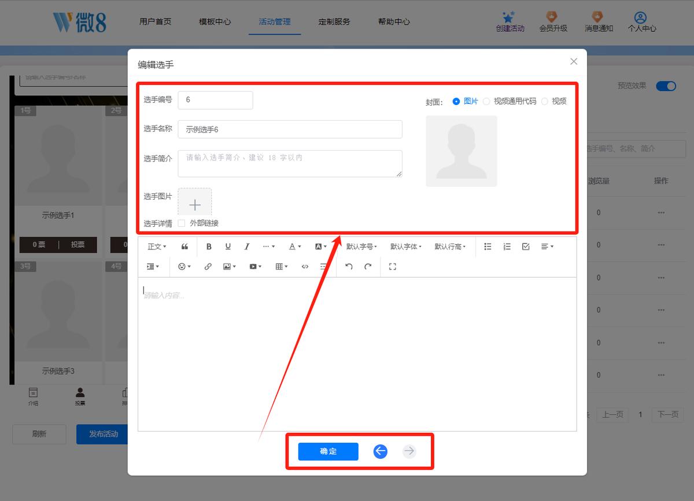The width and height of the screenshot is (694, 501).
Task: Click the 确定 confirm button
Action: click(328, 451)
